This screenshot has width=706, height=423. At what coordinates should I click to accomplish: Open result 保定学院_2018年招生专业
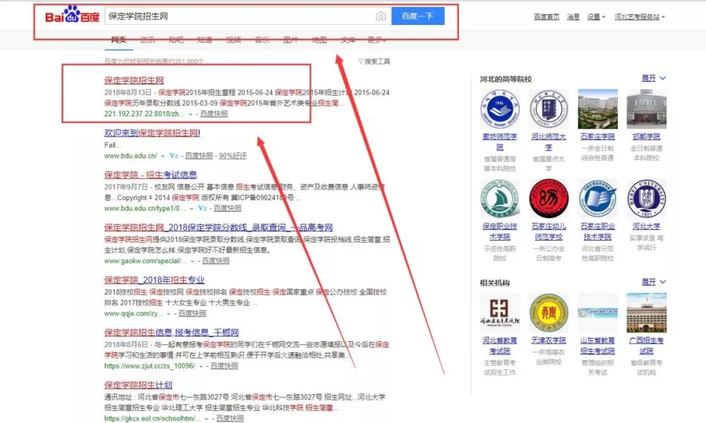point(154,280)
